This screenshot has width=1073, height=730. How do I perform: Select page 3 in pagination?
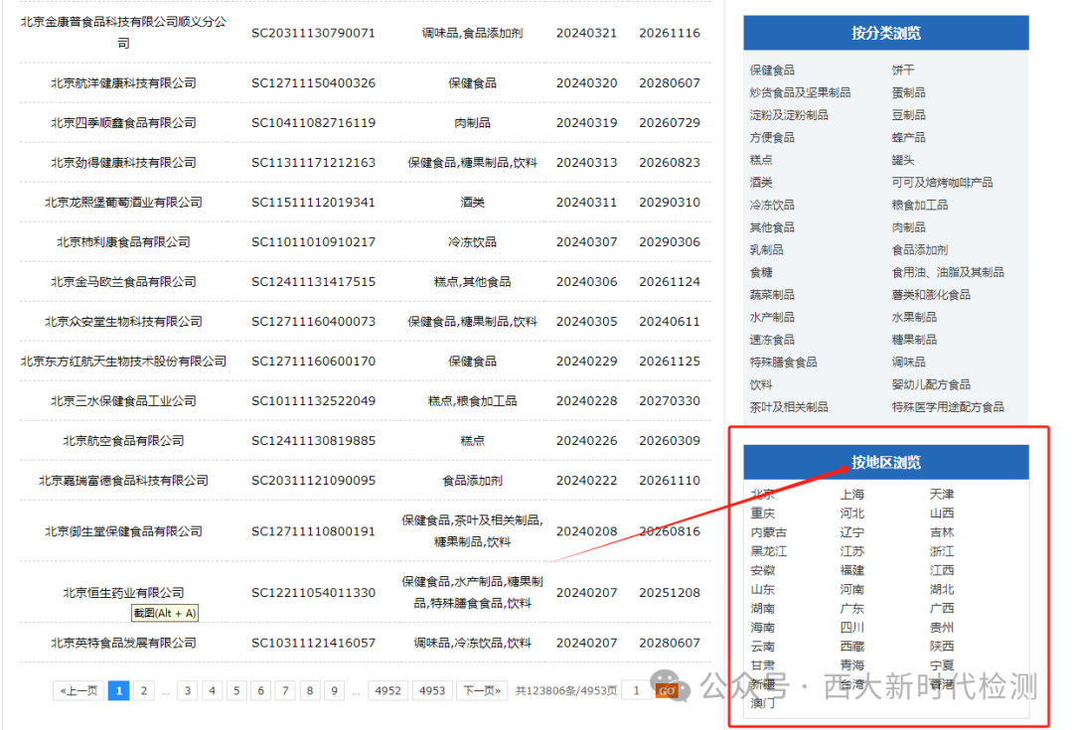(x=188, y=691)
